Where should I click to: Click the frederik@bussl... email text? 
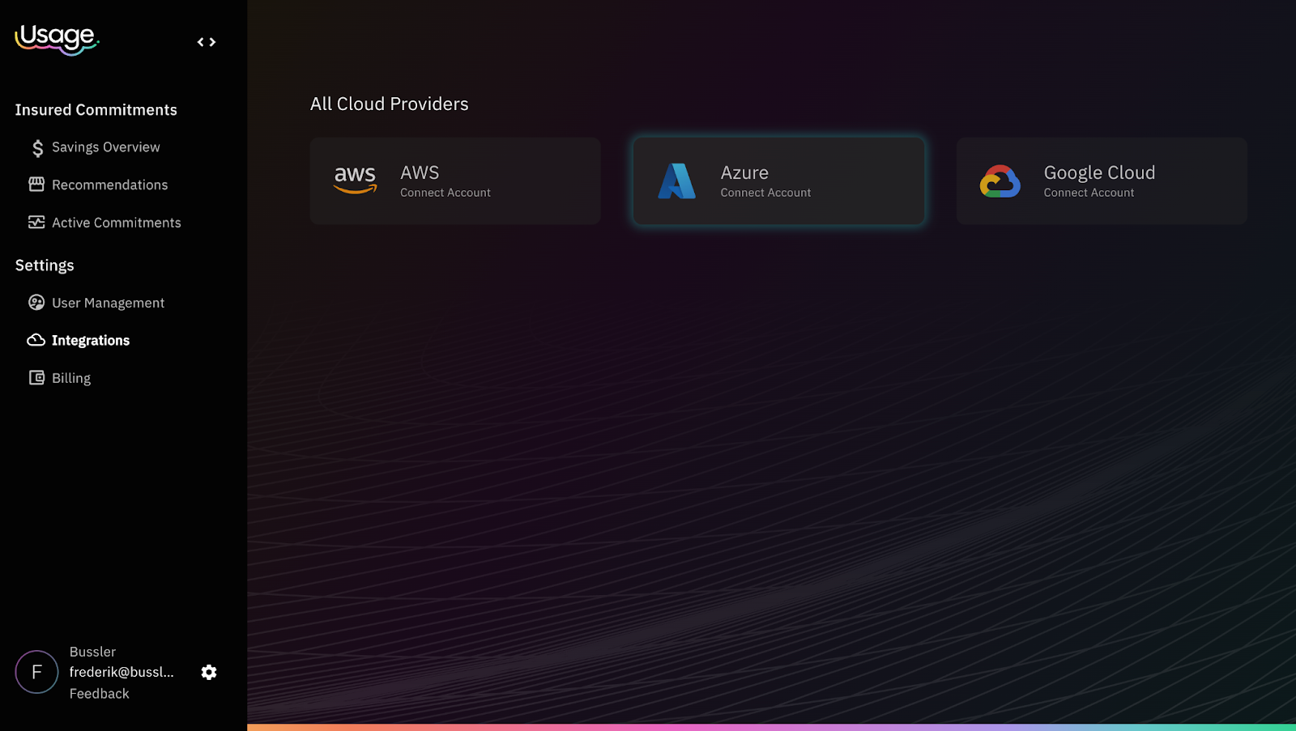[x=122, y=672]
